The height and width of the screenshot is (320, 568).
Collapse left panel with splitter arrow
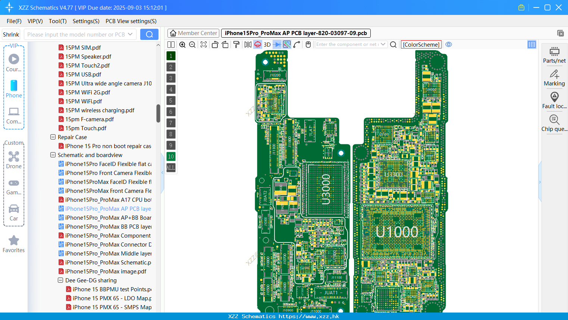pyautogui.click(x=162, y=172)
